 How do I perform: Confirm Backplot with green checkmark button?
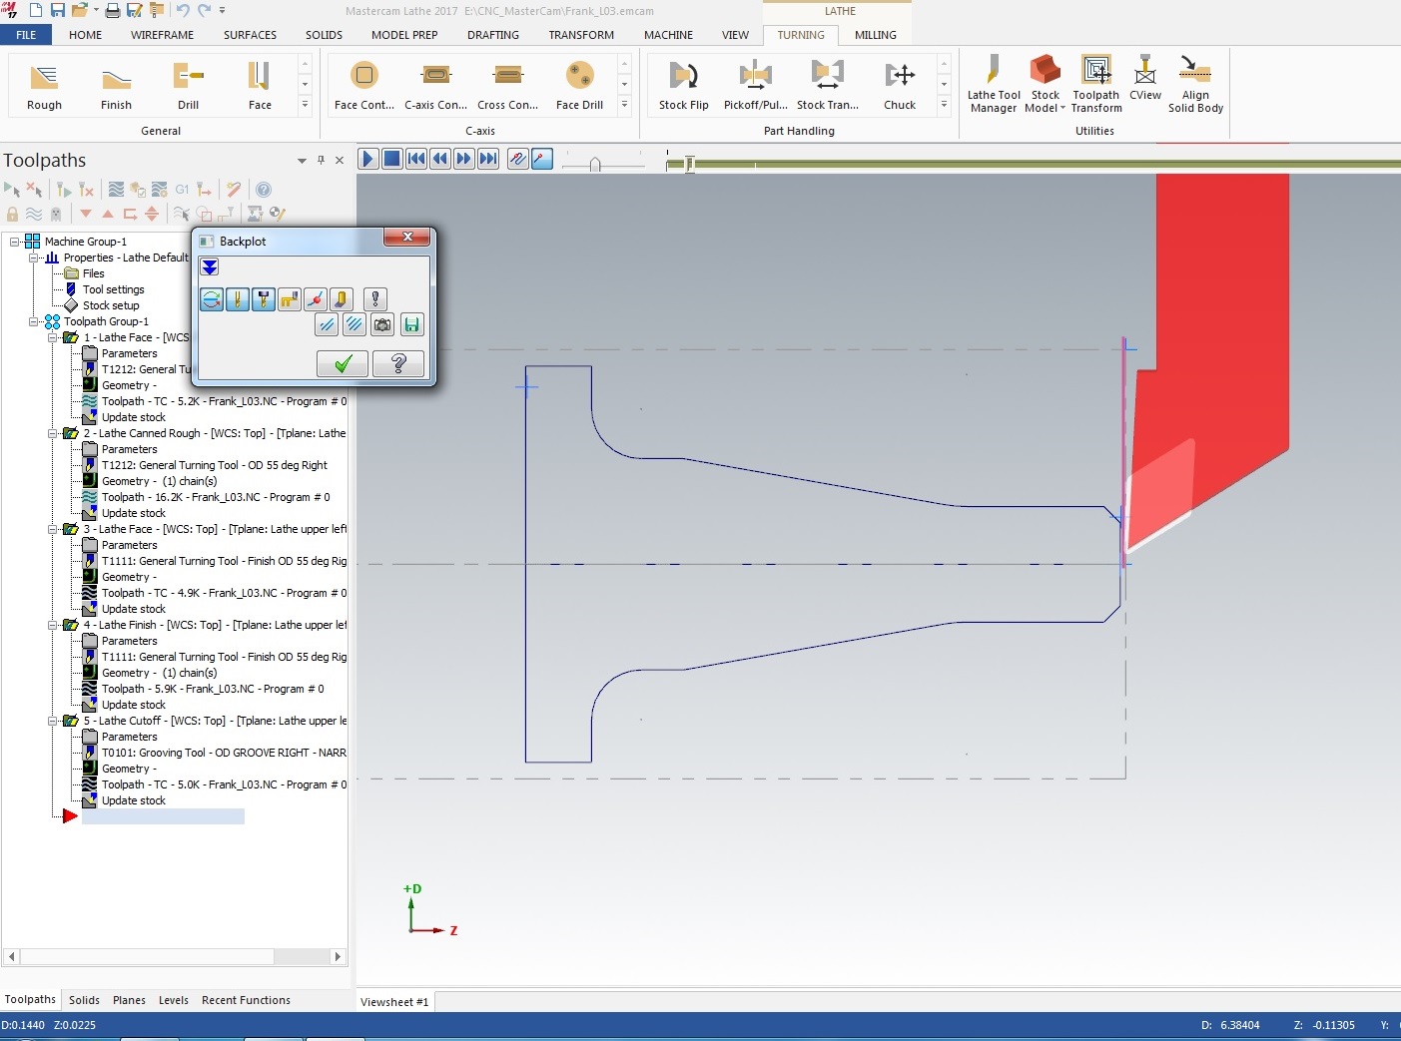pos(343,364)
